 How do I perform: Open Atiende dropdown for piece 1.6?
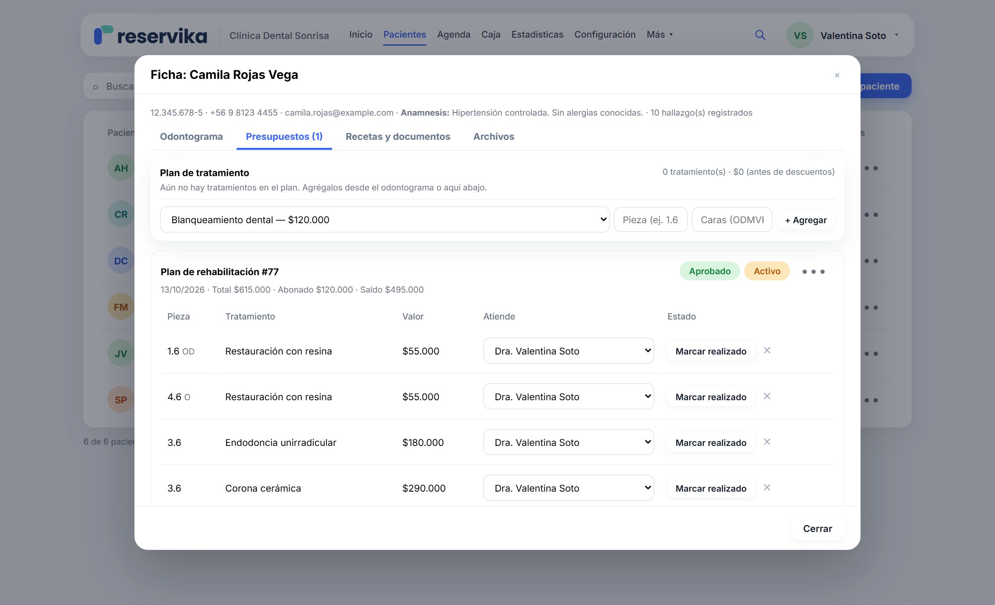point(568,351)
